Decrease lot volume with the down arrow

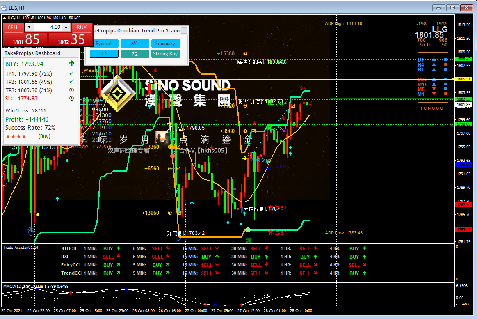pos(29,27)
